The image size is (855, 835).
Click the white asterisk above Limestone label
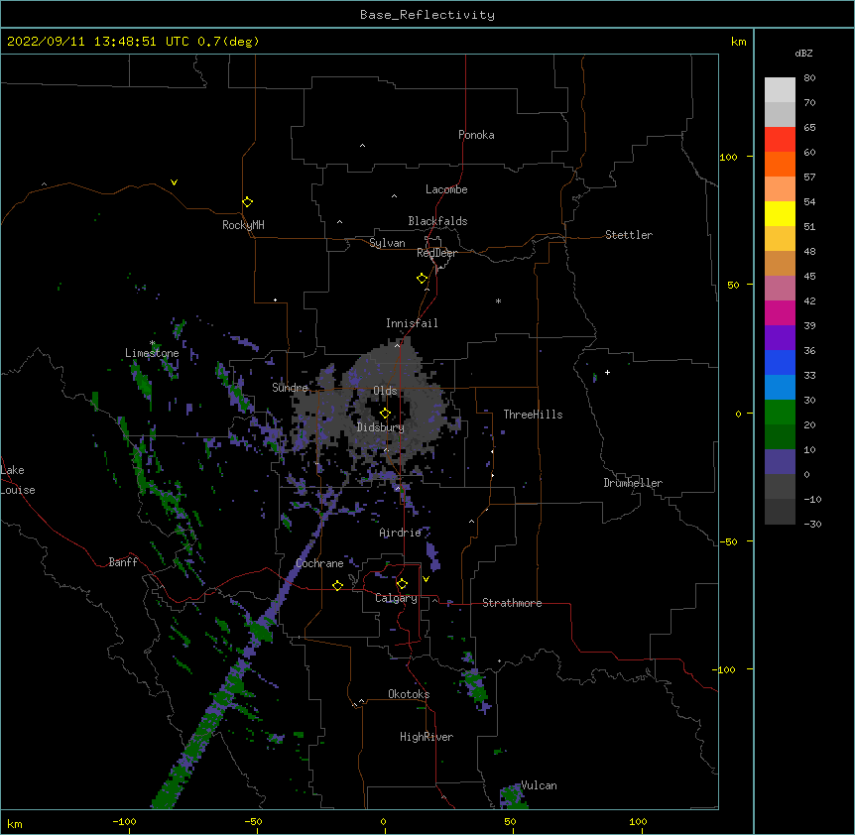[153, 343]
